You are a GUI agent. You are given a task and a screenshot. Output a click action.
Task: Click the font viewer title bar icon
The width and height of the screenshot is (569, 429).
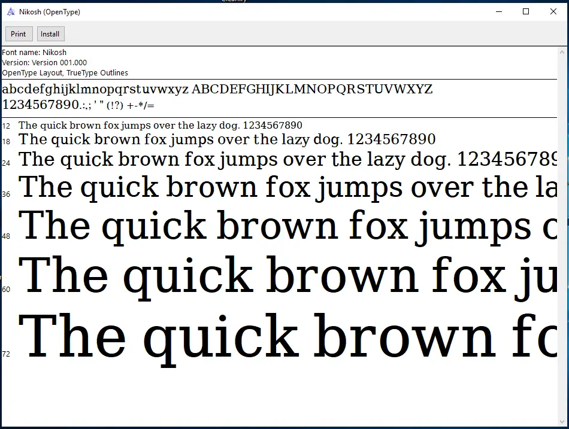click(x=11, y=11)
